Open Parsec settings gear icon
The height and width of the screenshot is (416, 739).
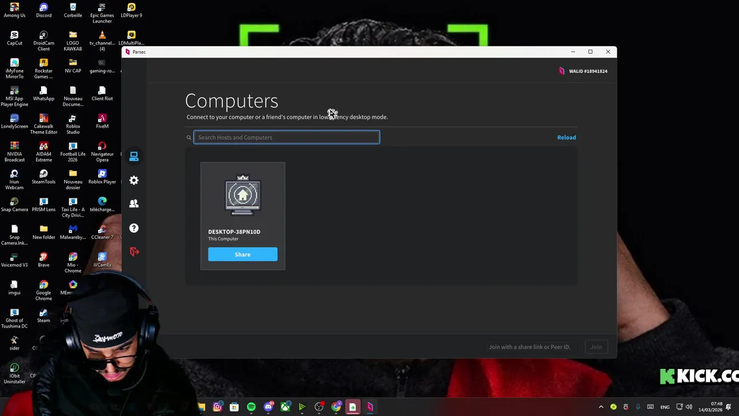pos(134,180)
